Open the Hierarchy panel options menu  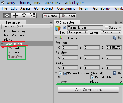click(50, 23)
